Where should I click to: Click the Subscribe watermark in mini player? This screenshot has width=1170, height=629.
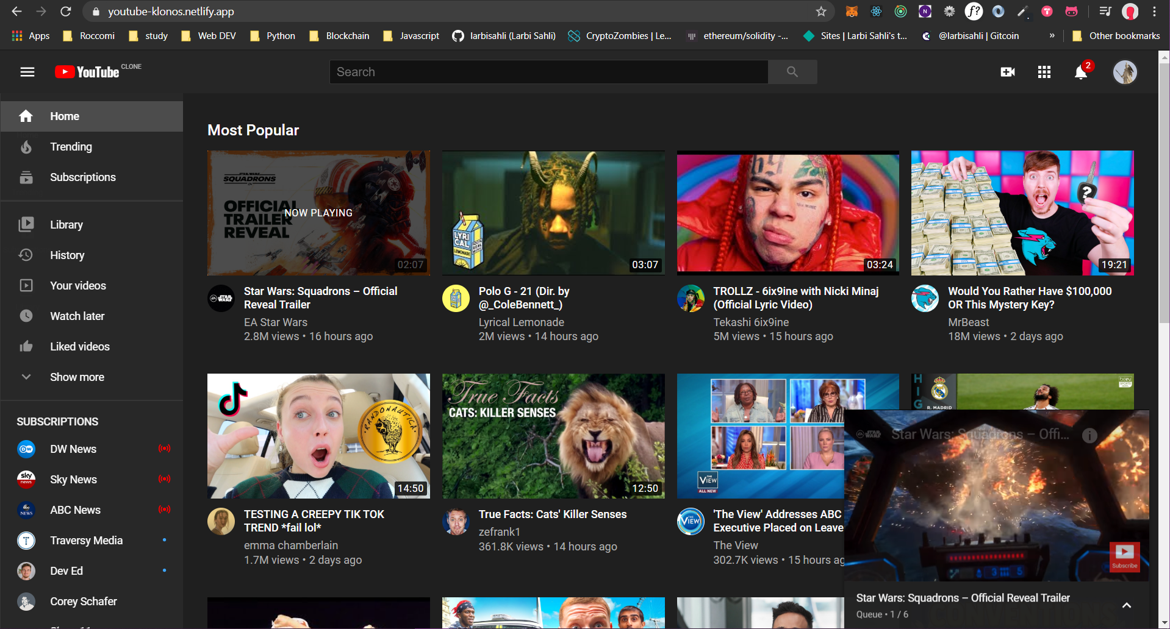tap(1124, 556)
